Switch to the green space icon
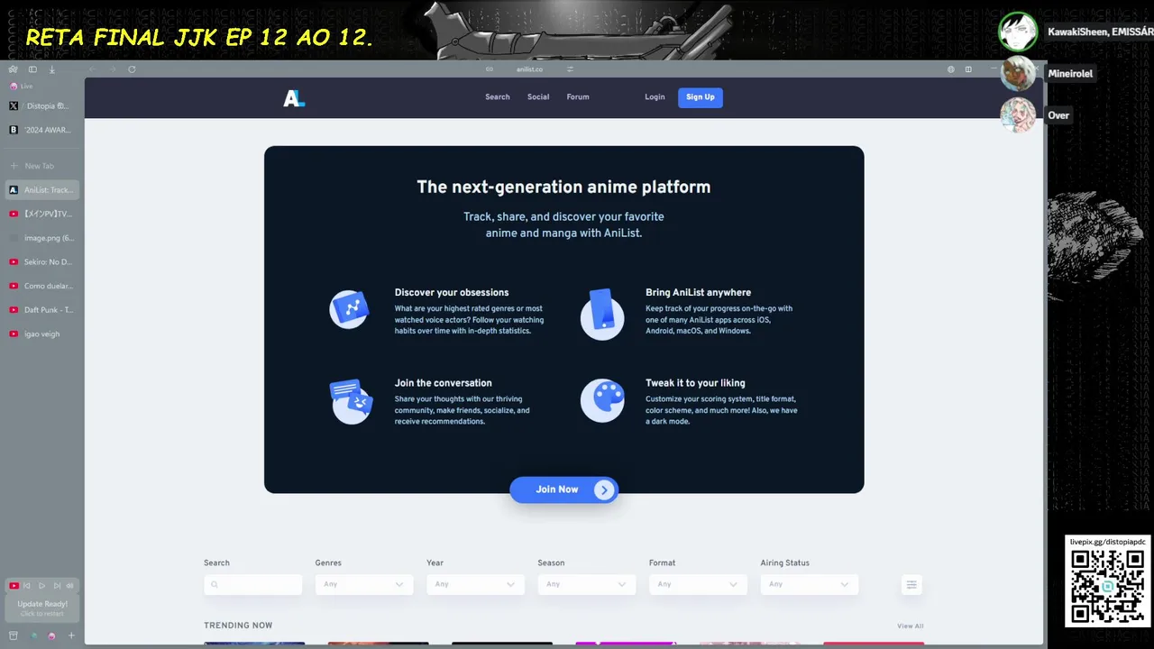1154x649 pixels. pos(34,635)
